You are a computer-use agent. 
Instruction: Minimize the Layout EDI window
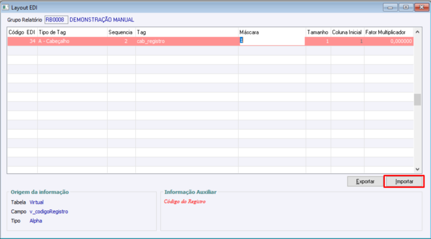click(390, 8)
